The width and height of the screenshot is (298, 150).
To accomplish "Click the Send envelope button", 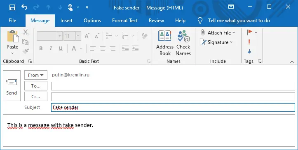I will 12,85.
